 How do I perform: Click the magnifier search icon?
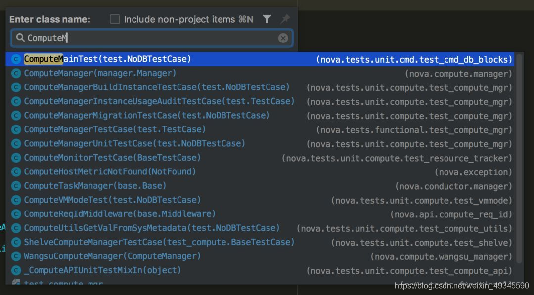(20, 38)
